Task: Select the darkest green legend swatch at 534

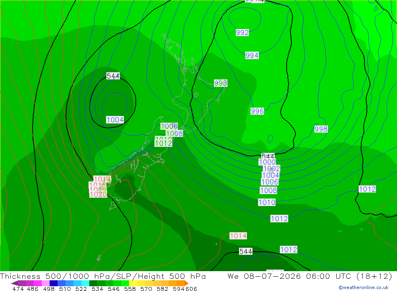Action: click(93, 283)
